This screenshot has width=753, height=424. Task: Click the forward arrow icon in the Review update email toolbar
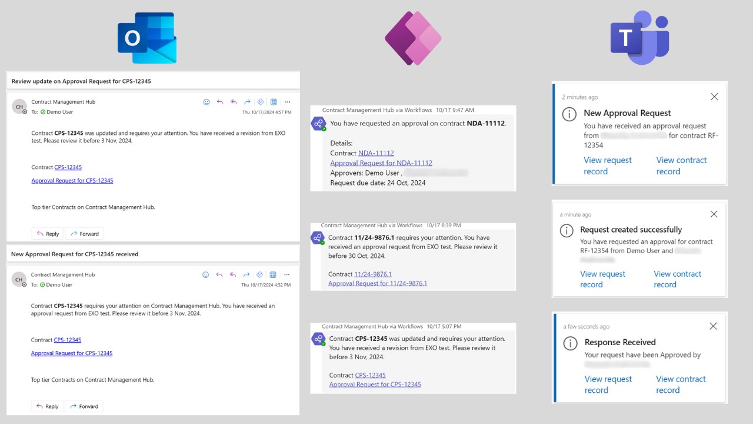[247, 102]
